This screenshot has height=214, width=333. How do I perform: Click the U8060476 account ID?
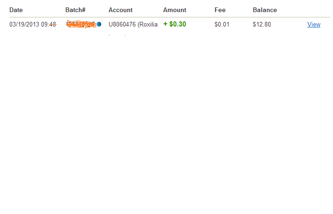(122, 24)
